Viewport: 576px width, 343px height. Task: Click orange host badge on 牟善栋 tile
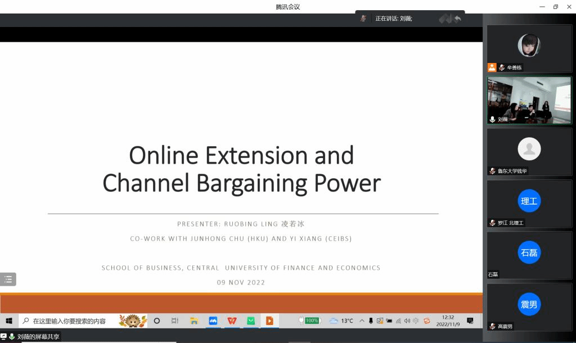pyautogui.click(x=492, y=67)
